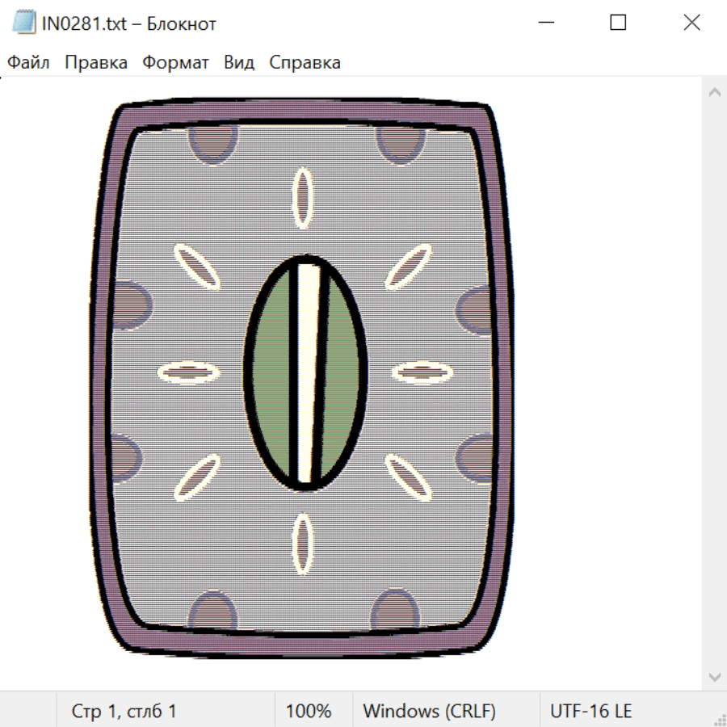Open the Формат menu

tap(175, 63)
